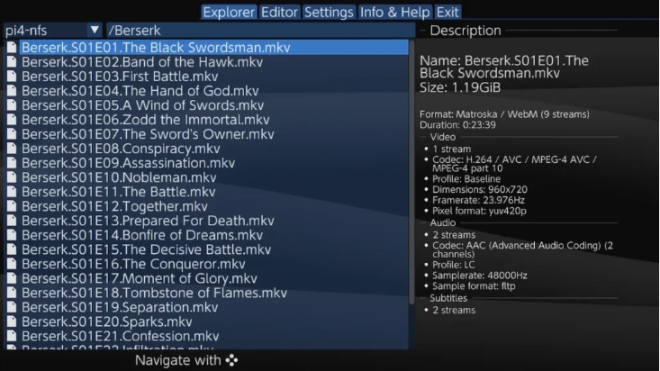Image resolution: width=660 pixels, height=371 pixels.
Task: Click the directional pad icon after Navigate with
Action: point(231,360)
